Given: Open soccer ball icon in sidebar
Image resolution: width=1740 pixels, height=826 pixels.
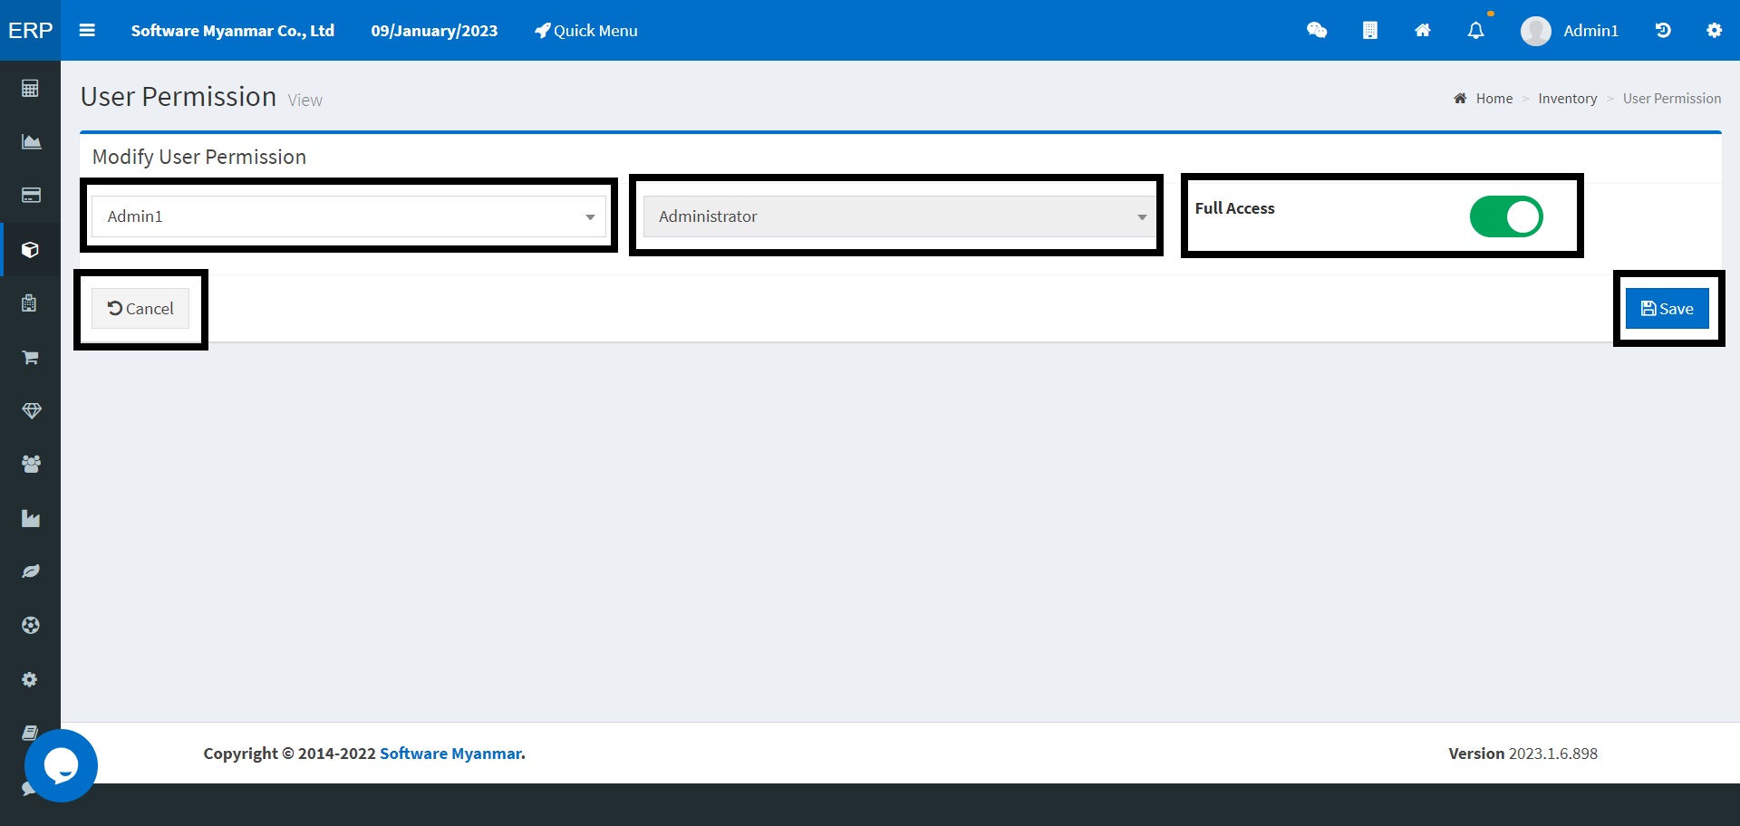Looking at the screenshot, I should click(x=31, y=625).
